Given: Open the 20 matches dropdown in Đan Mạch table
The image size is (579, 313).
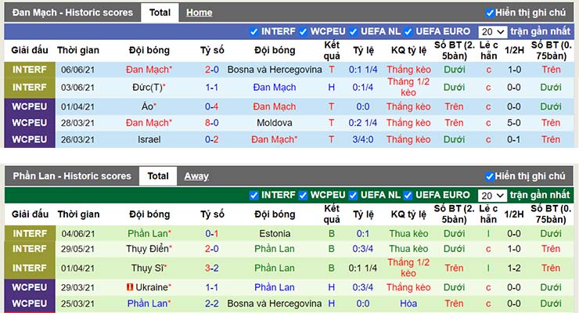Looking at the screenshot, I should [x=493, y=32].
